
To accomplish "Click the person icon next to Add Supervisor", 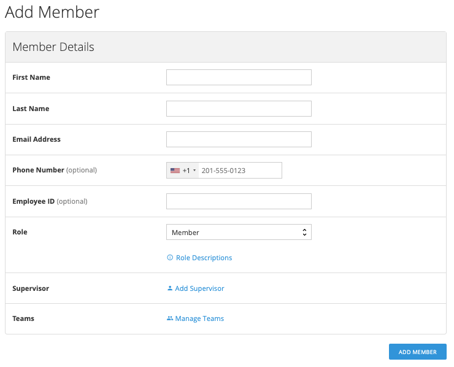I will point(170,288).
